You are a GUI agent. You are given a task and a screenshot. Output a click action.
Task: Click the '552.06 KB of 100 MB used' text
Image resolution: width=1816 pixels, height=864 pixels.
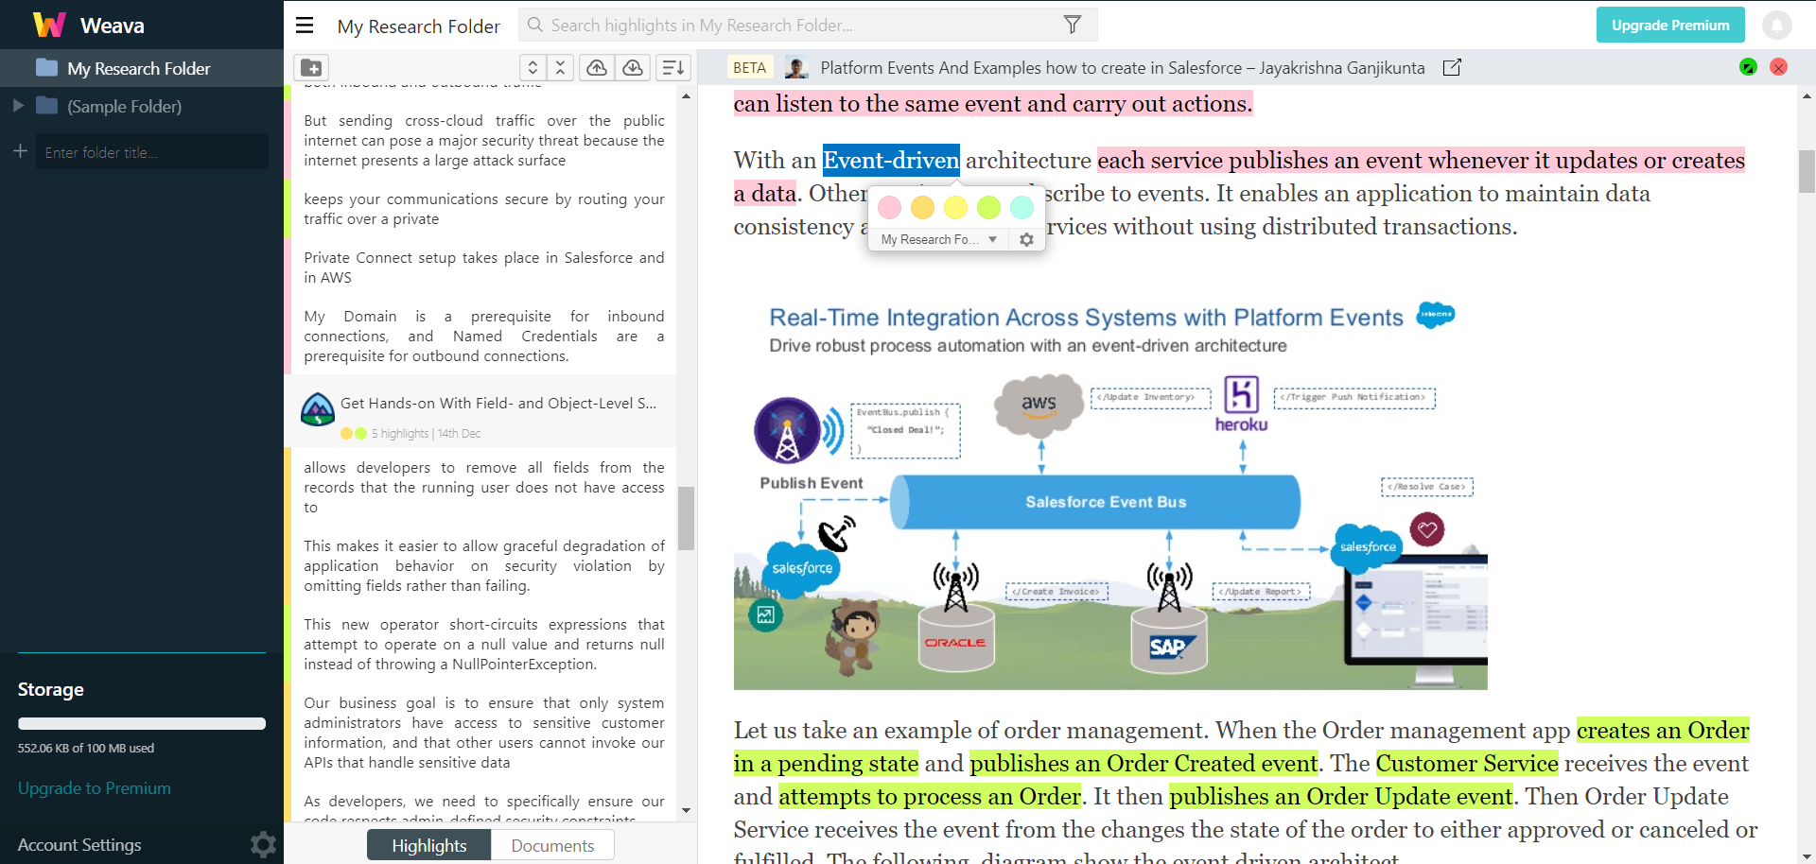point(86,748)
